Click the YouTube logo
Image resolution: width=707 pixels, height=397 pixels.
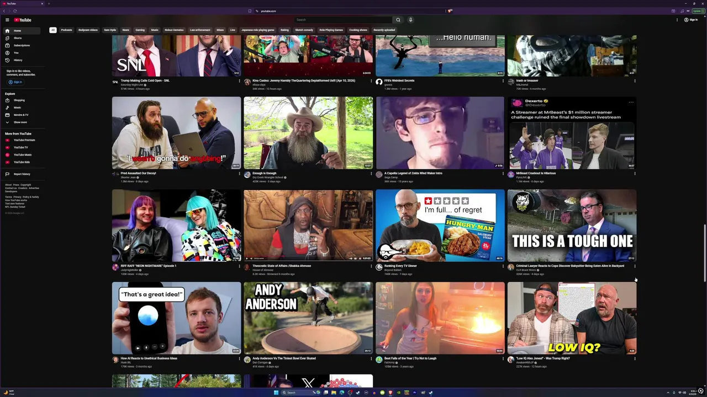point(23,20)
